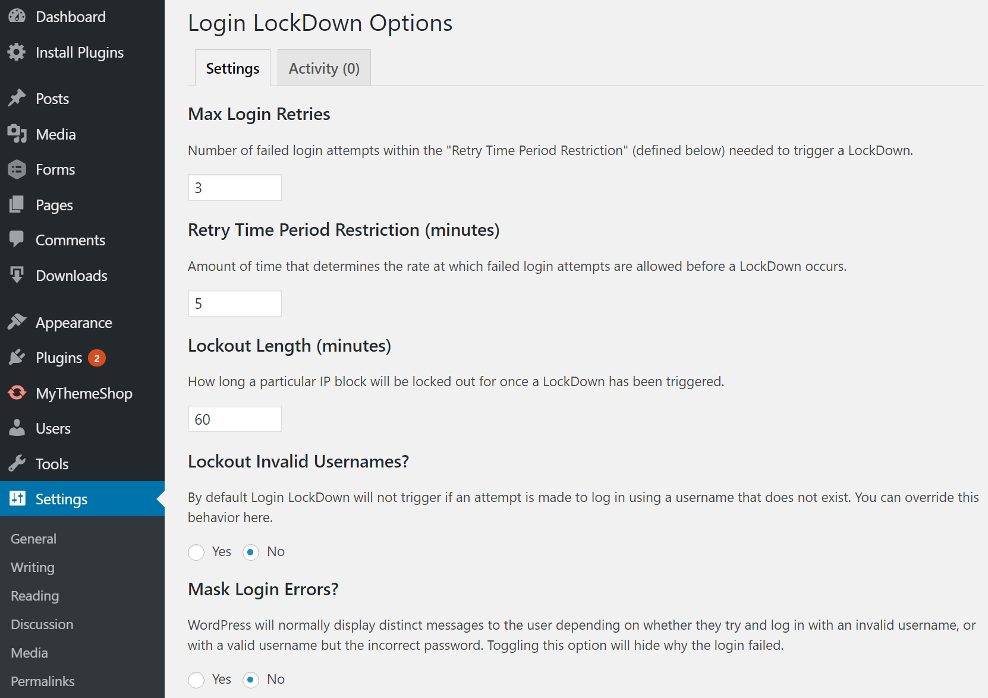The width and height of the screenshot is (988, 698).
Task: Open the Downloads section
Action: coord(72,275)
